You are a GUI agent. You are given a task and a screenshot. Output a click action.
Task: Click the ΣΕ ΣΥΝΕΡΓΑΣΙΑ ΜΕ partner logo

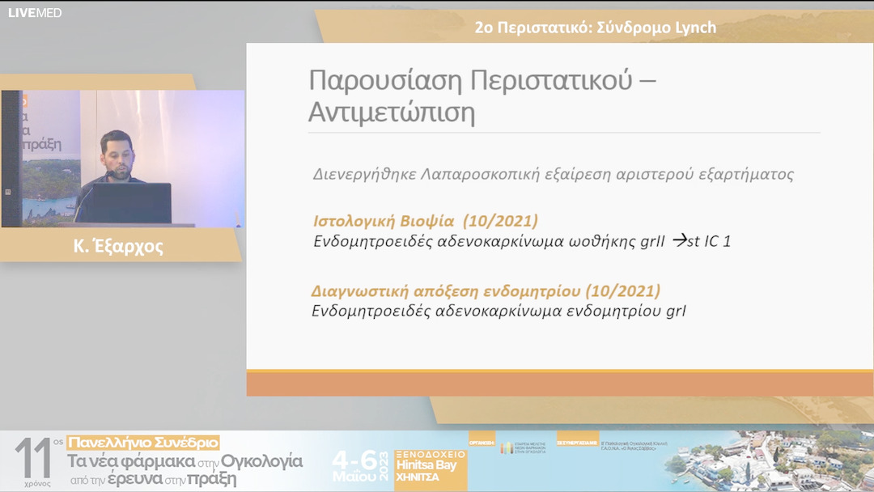(576, 443)
